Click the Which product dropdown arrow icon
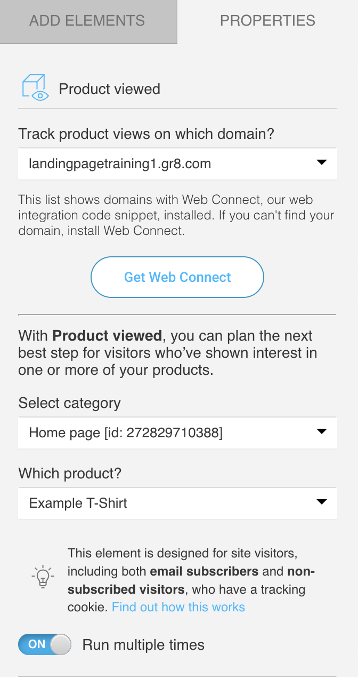Screen dimensions: 358x677 pyautogui.click(x=321, y=502)
